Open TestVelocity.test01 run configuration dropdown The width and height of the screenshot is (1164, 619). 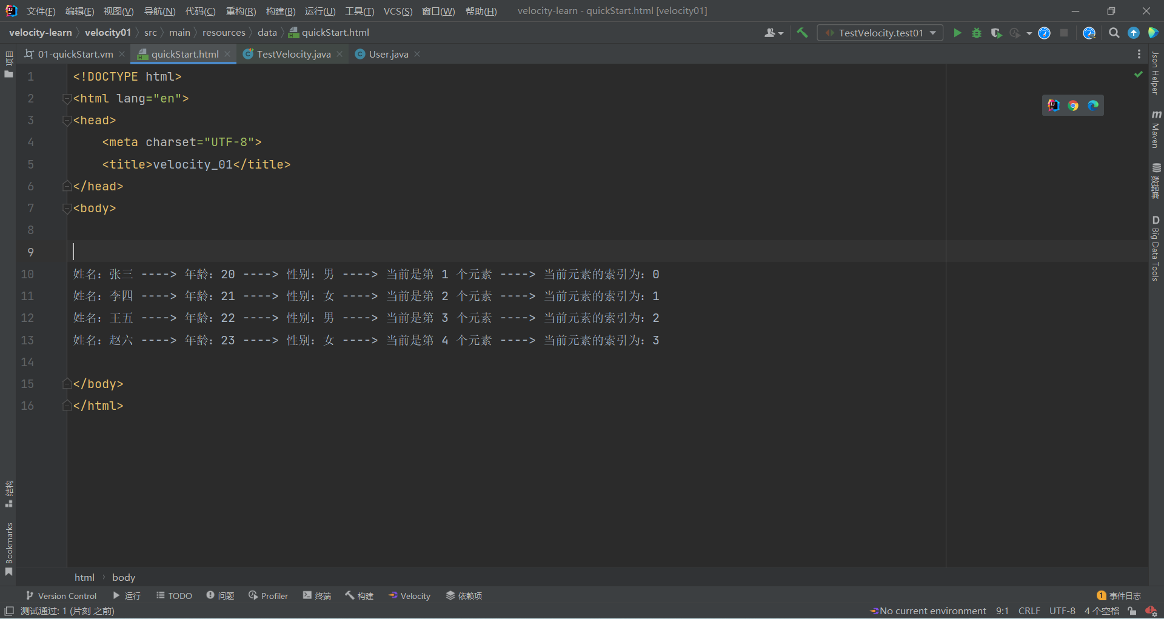(880, 33)
